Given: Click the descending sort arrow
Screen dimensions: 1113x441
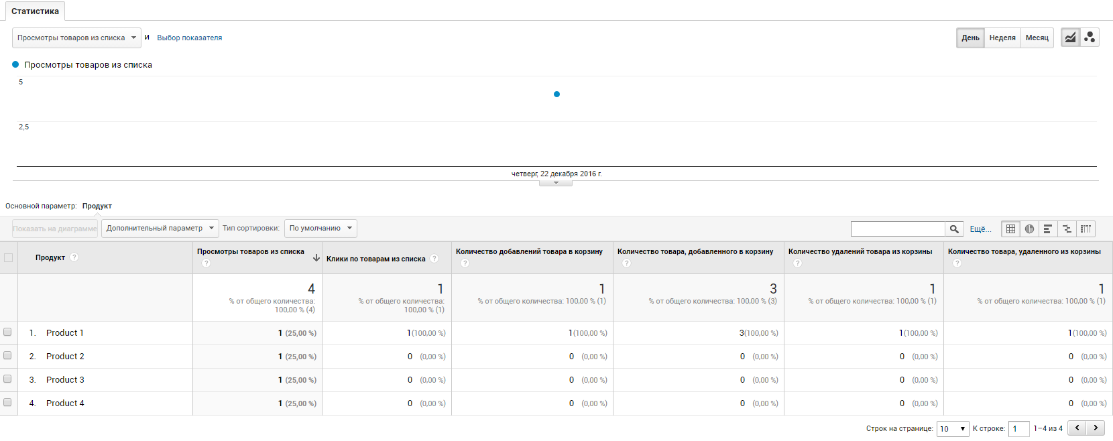Looking at the screenshot, I should 316,257.
